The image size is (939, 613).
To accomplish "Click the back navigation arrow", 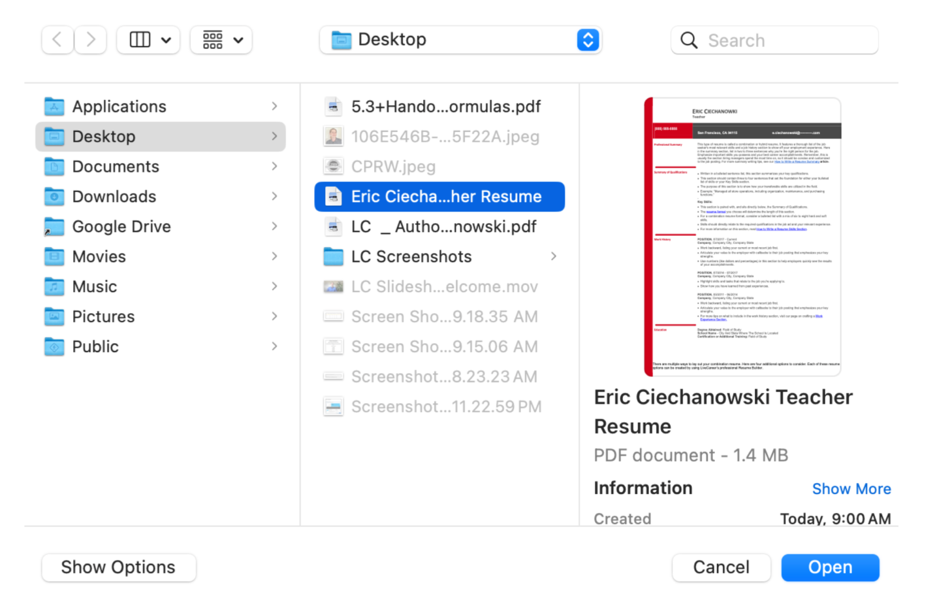I will (x=57, y=40).
